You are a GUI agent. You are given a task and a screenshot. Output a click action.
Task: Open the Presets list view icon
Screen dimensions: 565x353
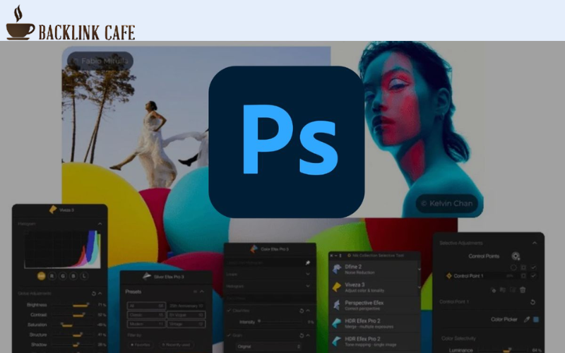[x=196, y=292]
